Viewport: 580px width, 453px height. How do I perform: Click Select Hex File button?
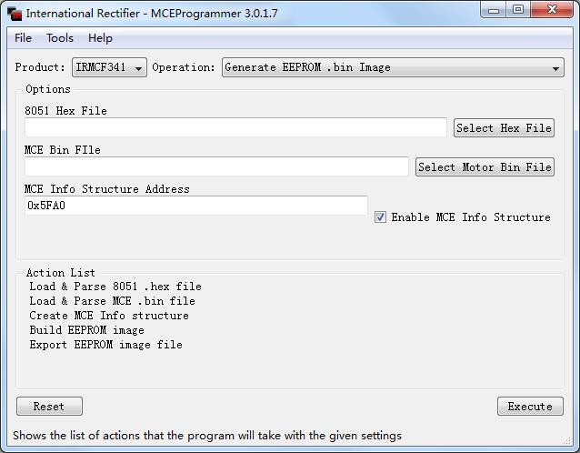[504, 128]
